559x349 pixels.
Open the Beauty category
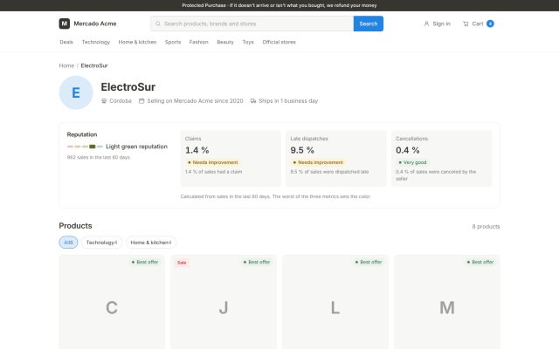click(225, 42)
